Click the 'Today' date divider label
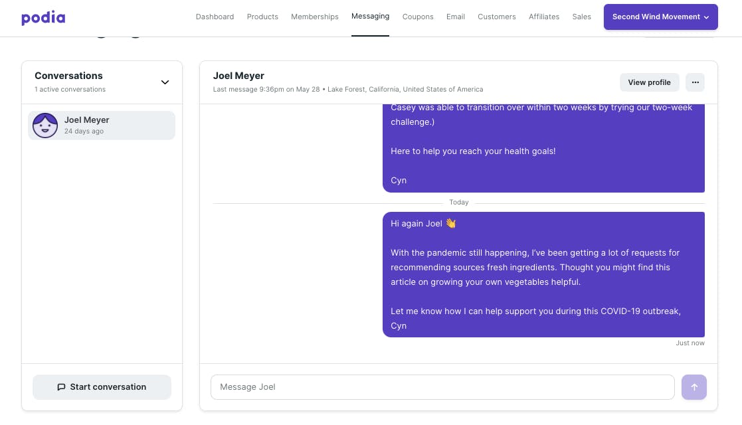The image size is (742, 425). pyautogui.click(x=458, y=202)
